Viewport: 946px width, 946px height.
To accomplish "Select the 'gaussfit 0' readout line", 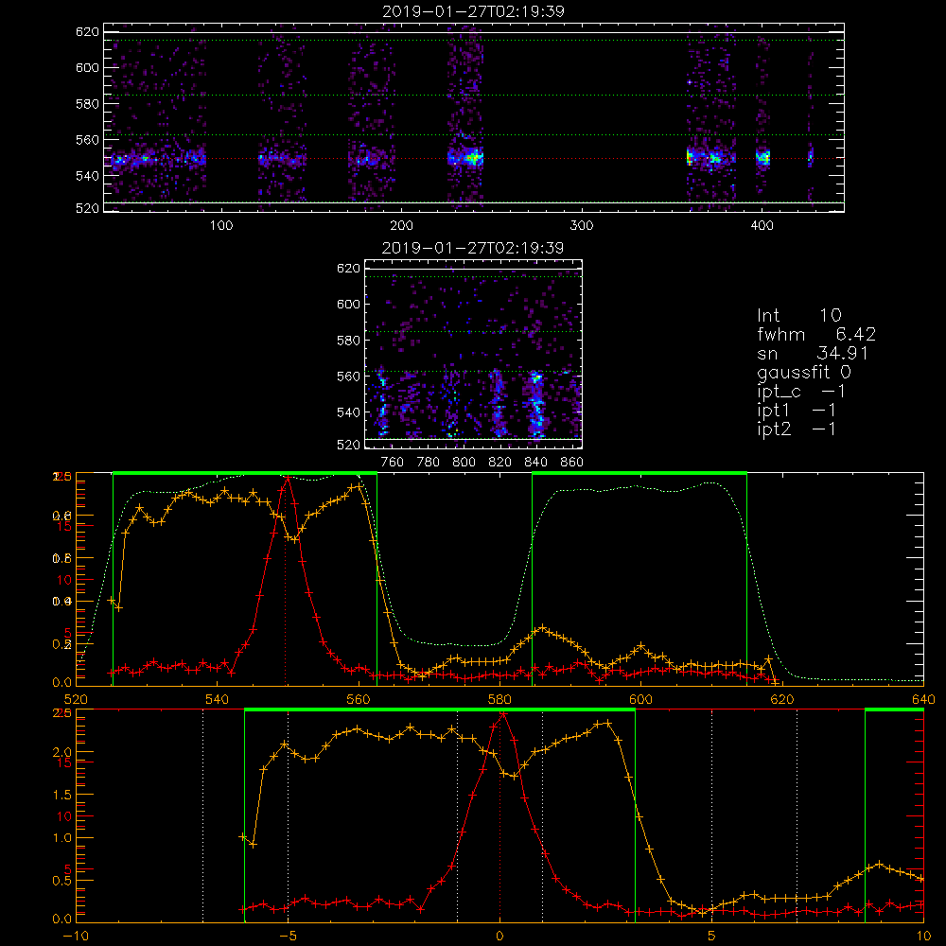I will [x=803, y=372].
